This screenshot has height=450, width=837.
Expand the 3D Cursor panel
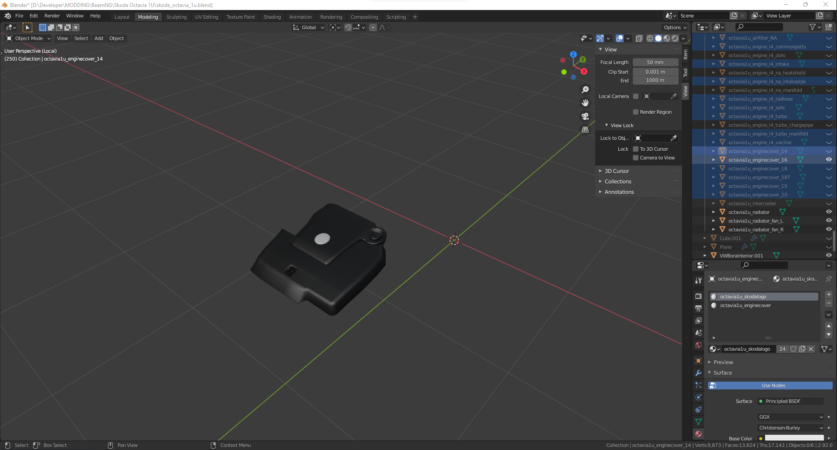pyautogui.click(x=617, y=171)
